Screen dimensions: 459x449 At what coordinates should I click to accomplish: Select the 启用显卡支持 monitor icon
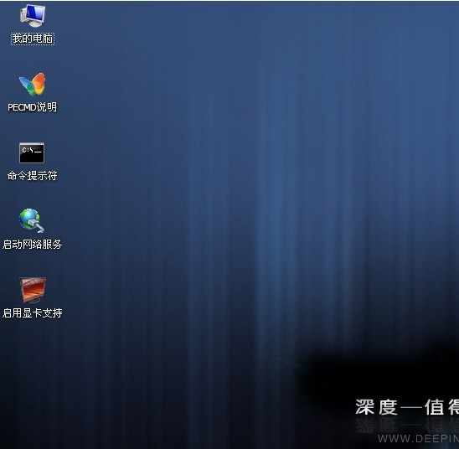tap(33, 290)
